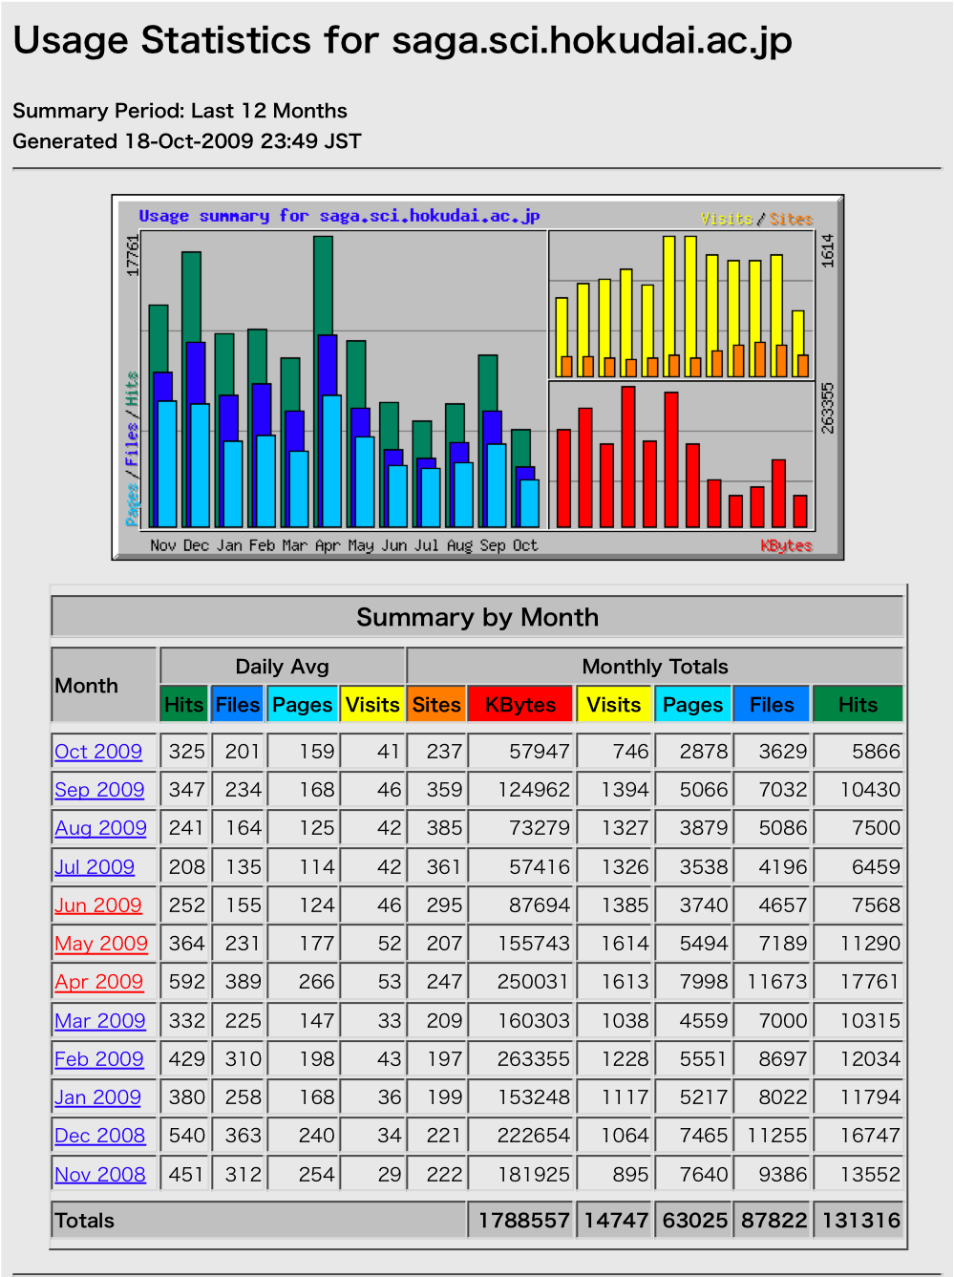
Task: Open the Jun 2009 monthly report link
Action: (x=97, y=905)
